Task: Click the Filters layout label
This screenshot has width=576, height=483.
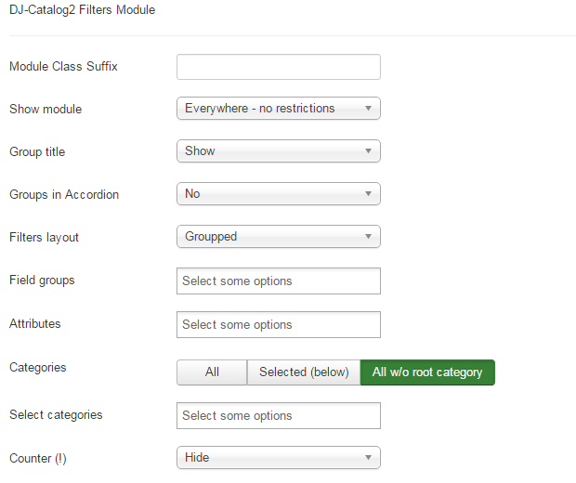Action: click(45, 238)
